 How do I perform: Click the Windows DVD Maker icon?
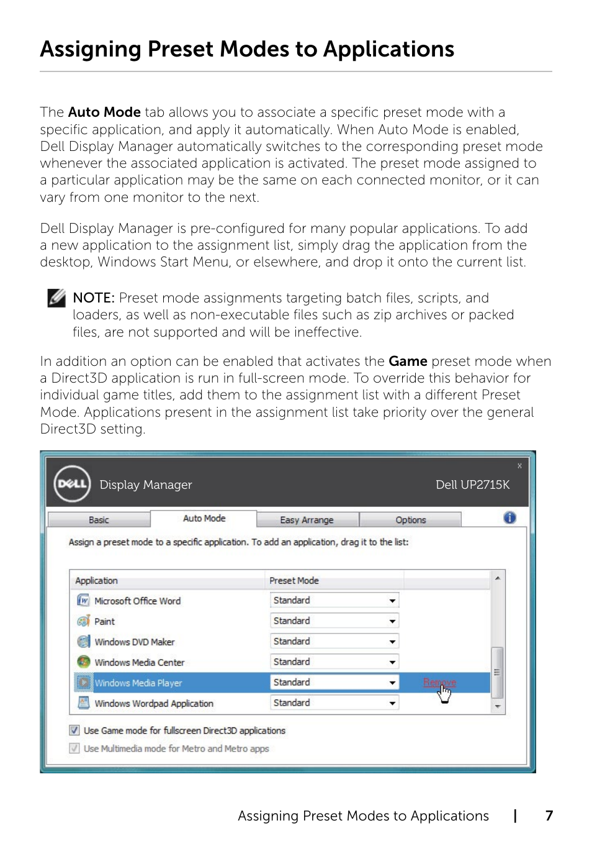(83, 642)
